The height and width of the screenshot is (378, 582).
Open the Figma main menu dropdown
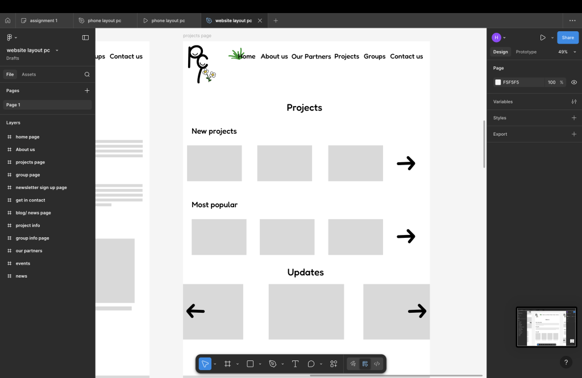[x=11, y=37]
